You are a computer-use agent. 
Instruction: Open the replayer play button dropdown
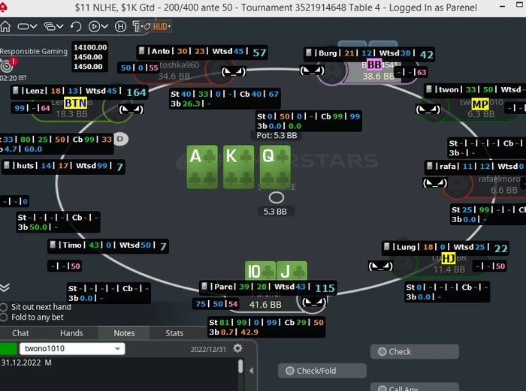coord(98,26)
